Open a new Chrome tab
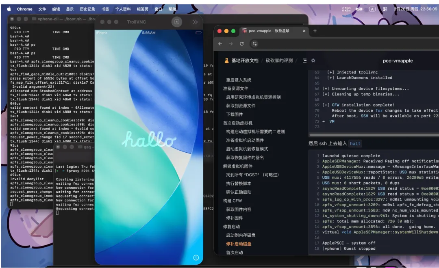Screen dimensions: 439x268 click(x=315, y=31)
